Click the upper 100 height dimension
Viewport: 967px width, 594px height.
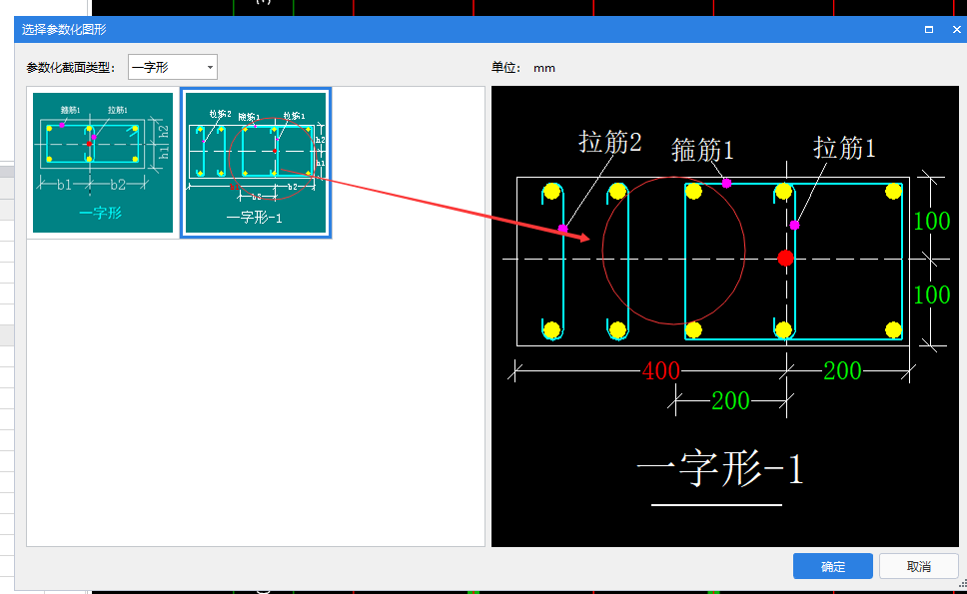931,222
